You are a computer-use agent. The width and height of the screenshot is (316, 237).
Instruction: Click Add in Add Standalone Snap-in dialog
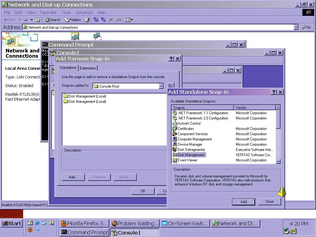click(x=243, y=202)
